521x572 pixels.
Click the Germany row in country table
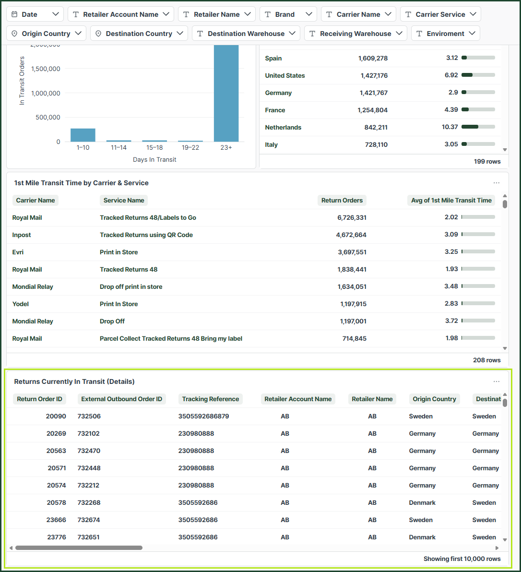pyautogui.click(x=380, y=93)
